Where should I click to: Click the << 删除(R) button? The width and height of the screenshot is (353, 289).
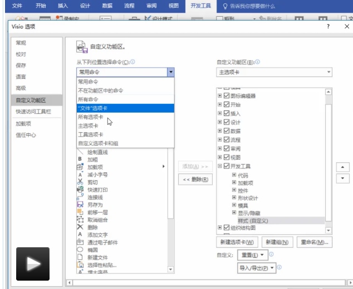tap(195, 179)
